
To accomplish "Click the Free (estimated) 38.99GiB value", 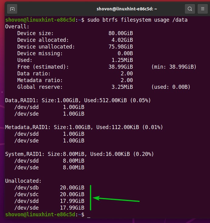I will [x=120, y=67].
